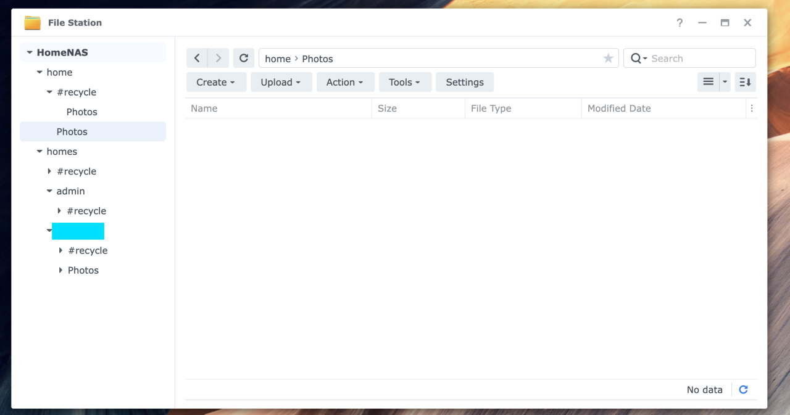The width and height of the screenshot is (790, 415).
Task: Collapse the HomeNAS tree node
Action: (29, 52)
